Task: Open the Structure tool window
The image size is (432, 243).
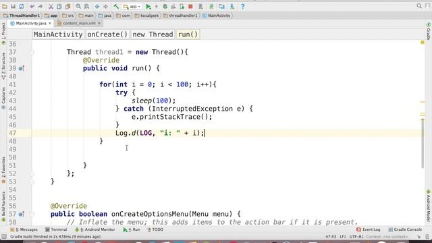Action: point(3,66)
